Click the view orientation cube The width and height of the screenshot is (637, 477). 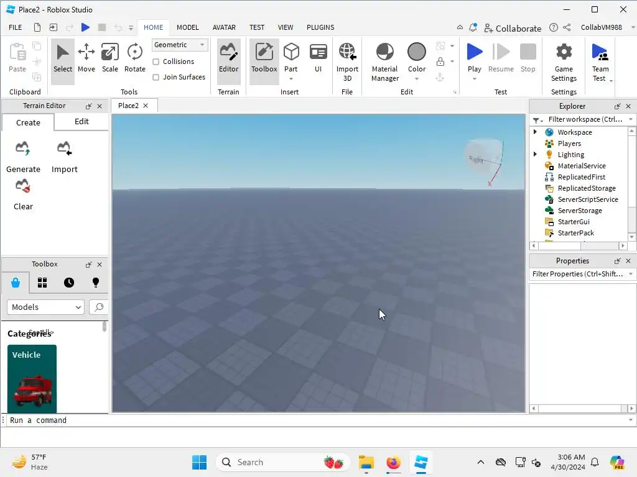tap(483, 156)
